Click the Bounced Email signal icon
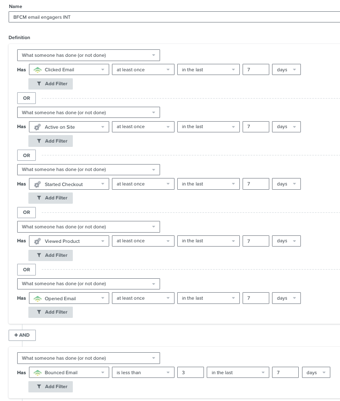 coord(37,373)
